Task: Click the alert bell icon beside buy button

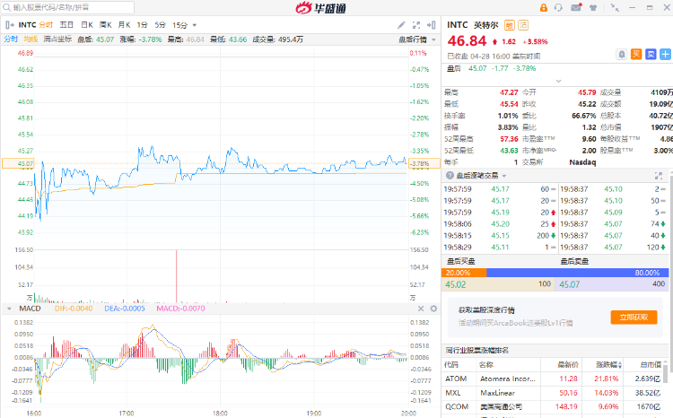Action: (x=622, y=54)
